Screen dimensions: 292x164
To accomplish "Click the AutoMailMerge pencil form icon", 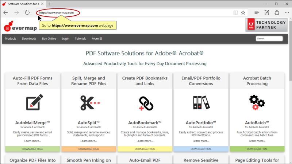I will tap(34, 102).
